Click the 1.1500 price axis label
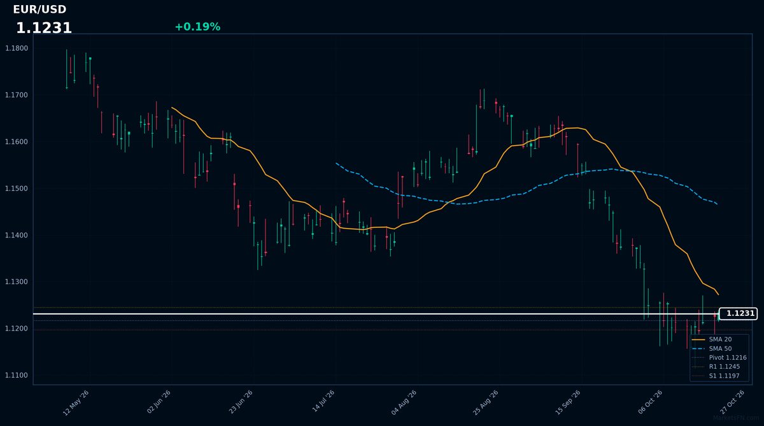 (17, 188)
